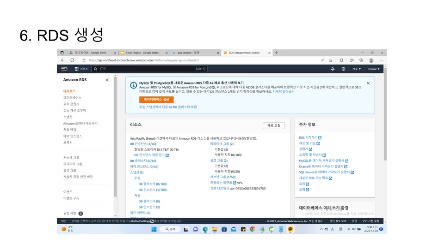Close the Amazon RDS sidebar panel
Image resolution: width=444 pixels, height=249 pixels.
point(107,80)
